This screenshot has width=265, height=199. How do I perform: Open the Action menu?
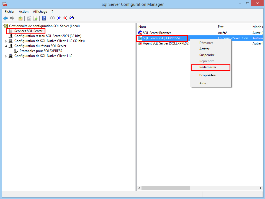point(24,12)
